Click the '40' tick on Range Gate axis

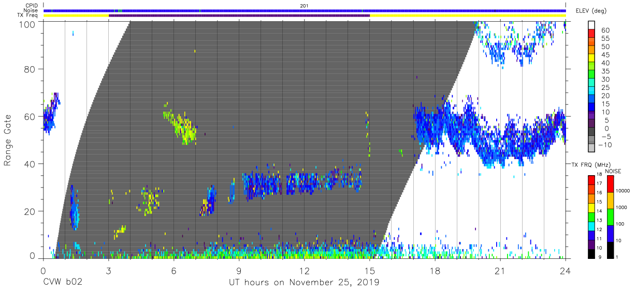pyautogui.click(x=30, y=164)
